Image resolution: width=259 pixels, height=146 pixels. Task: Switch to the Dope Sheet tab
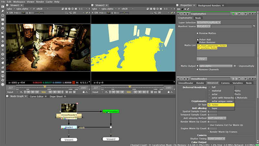[56, 96]
